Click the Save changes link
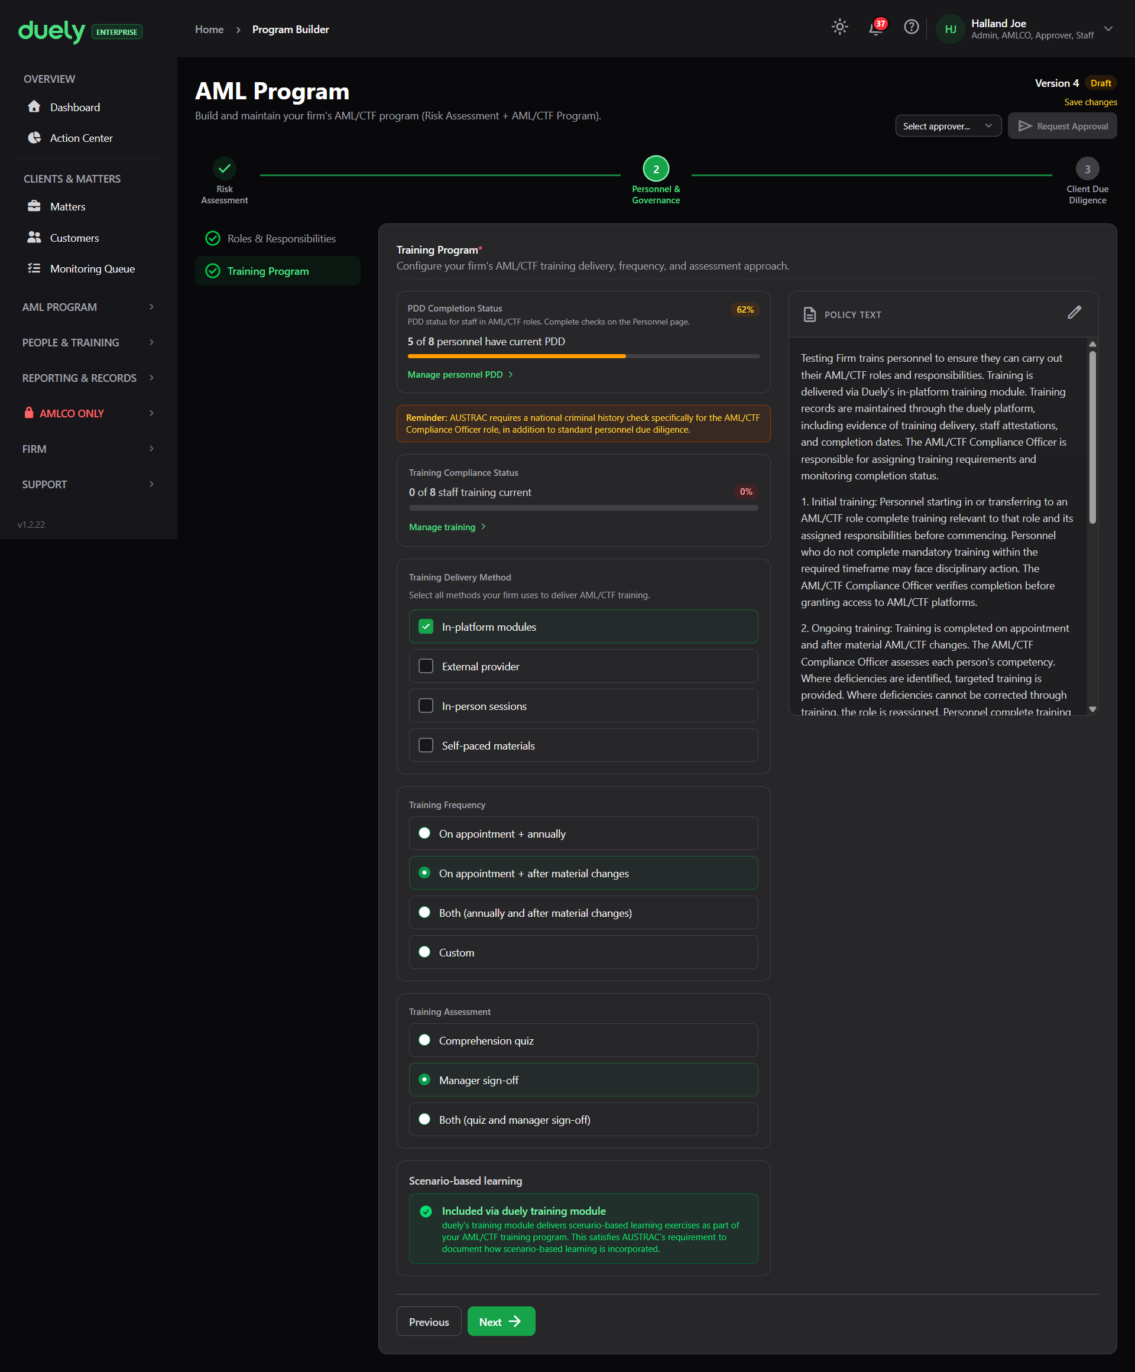This screenshot has width=1135, height=1372. 1091,102
